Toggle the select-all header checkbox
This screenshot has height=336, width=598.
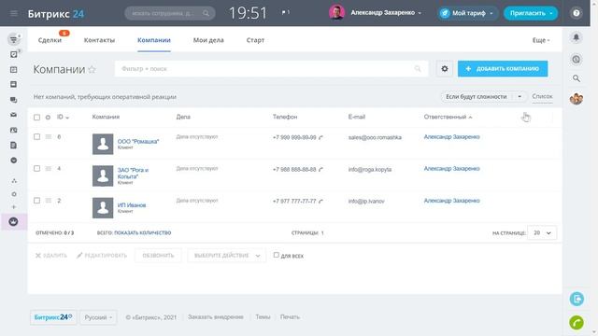[x=36, y=118]
